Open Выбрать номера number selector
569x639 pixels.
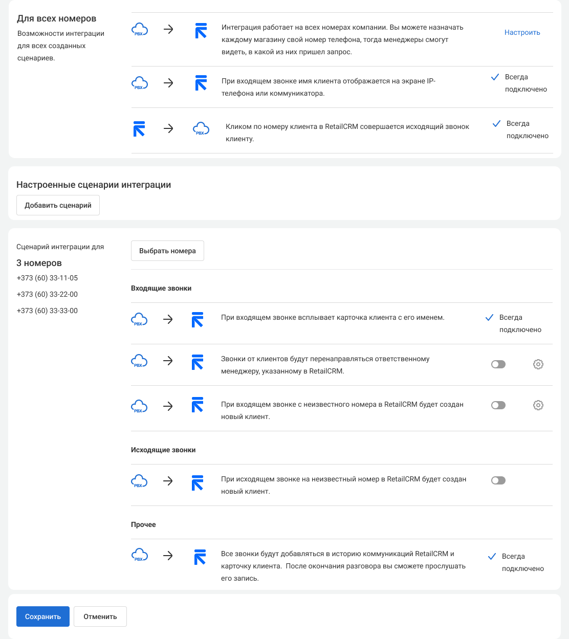click(x=167, y=251)
